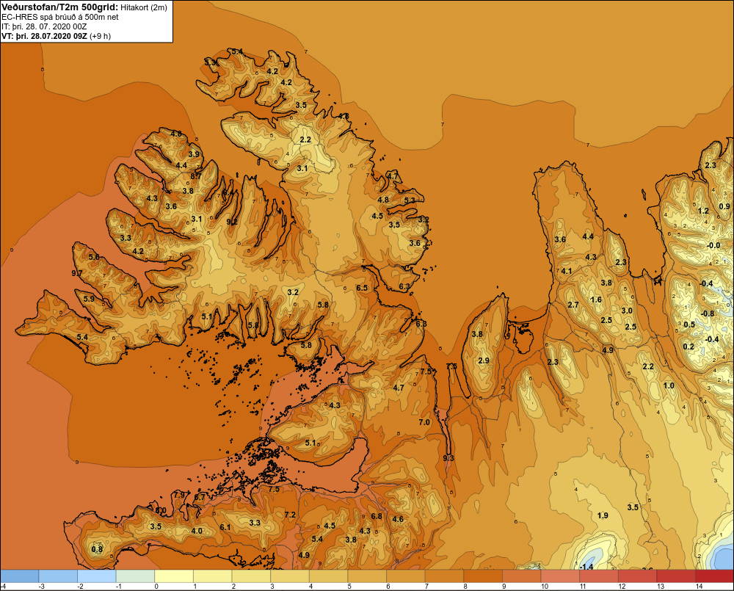The width and height of the screenshot is (734, 591).
Task: Click the -0.0 temperature value
Action: 713,245
